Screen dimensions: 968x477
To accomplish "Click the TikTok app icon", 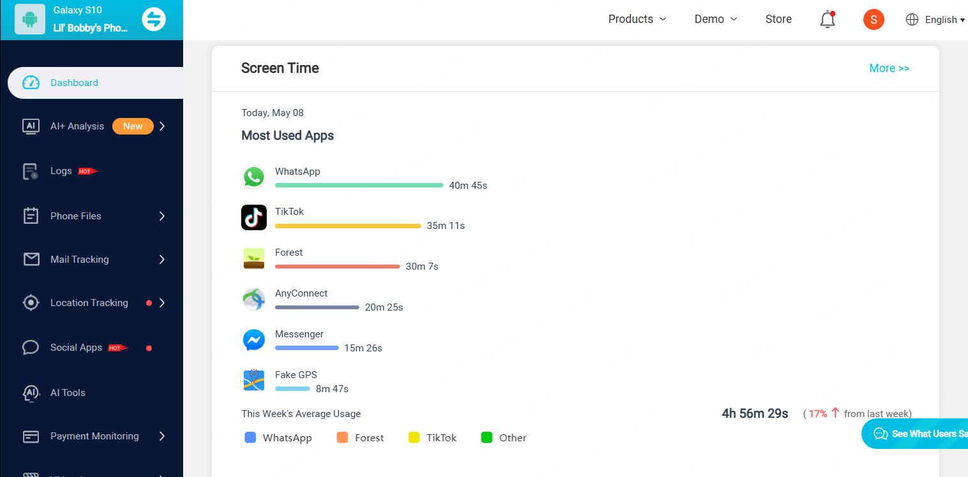I will 254,217.
